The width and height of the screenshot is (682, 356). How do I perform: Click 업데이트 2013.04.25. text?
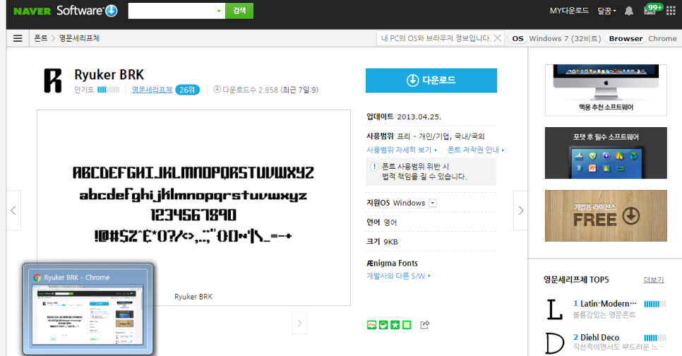click(404, 117)
